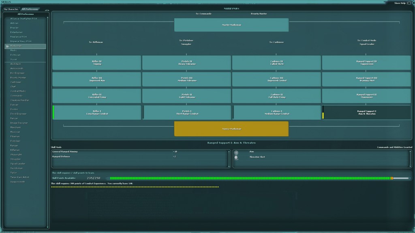Click the arrow marker beside Marksman profession
The image size is (415, 233).
point(7,46)
